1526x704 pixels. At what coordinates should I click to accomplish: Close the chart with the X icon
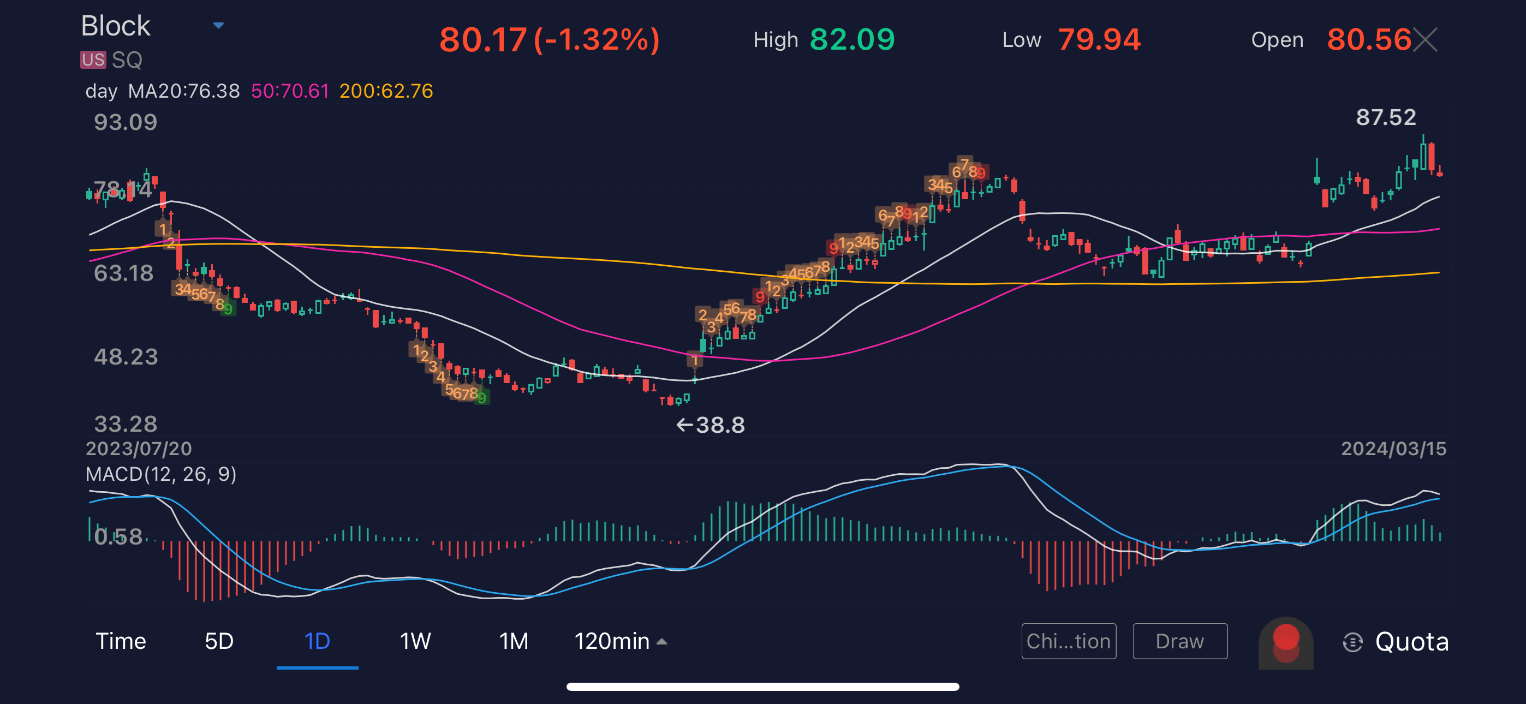[x=1425, y=40]
